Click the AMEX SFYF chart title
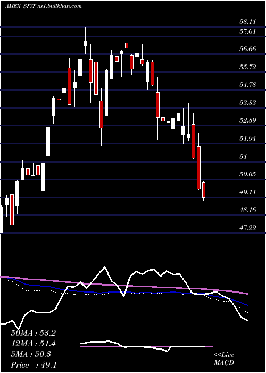The width and height of the screenshot is (266, 373). [43, 6]
